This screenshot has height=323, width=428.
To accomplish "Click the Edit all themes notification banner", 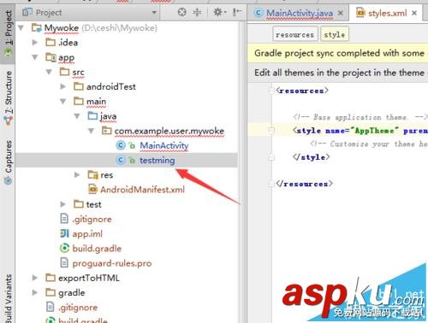I will (337, 73).
